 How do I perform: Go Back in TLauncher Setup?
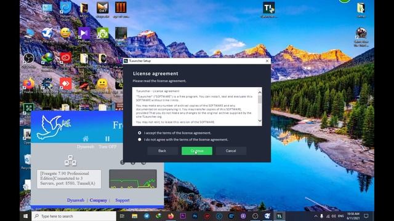coord(162,151)
